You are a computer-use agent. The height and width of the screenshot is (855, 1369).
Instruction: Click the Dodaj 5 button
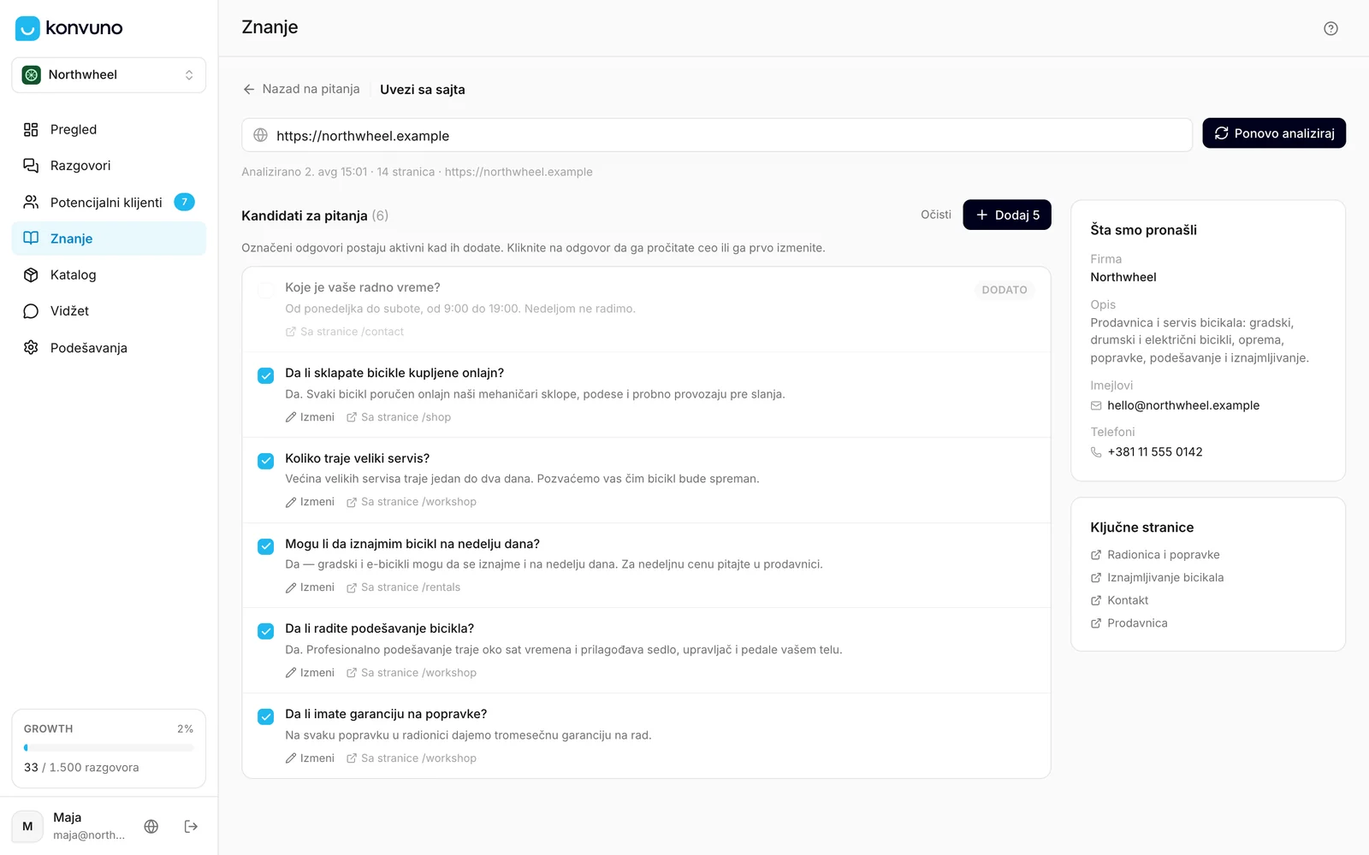(1007, 215)
